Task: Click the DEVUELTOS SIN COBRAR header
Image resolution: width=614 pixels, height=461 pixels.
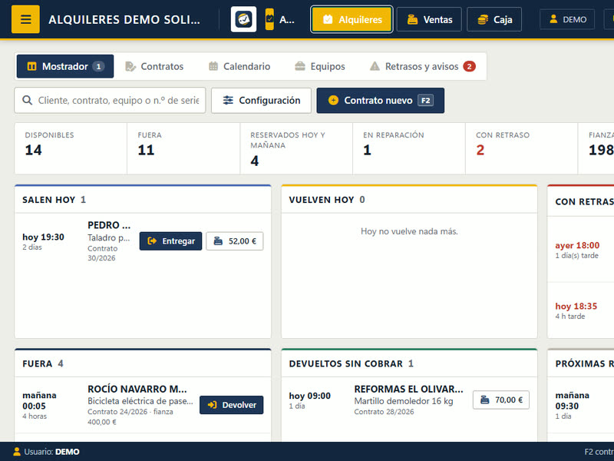Action: 409,363
